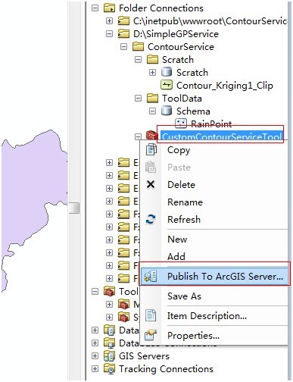
Task: Click the ContourService folder icon
Action: click(x=138, y=46)
